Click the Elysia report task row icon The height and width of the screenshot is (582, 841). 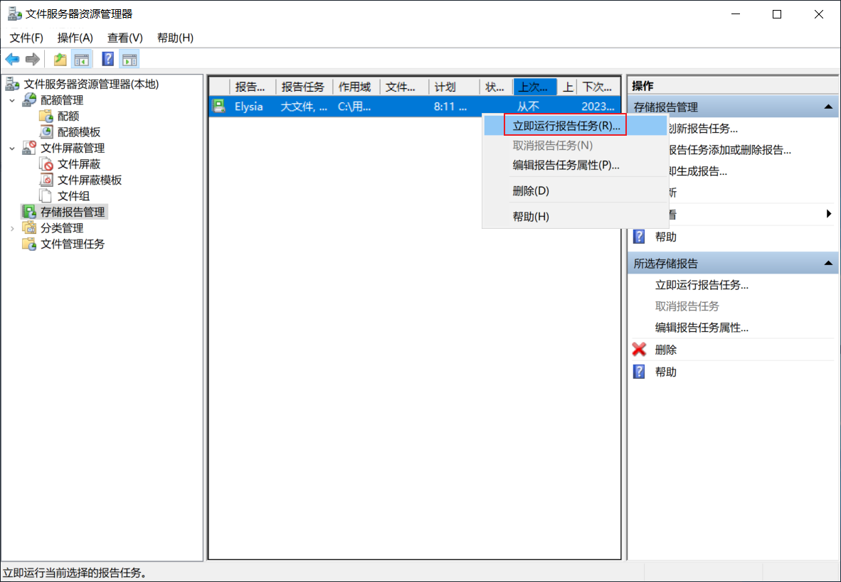click(218, 106)
